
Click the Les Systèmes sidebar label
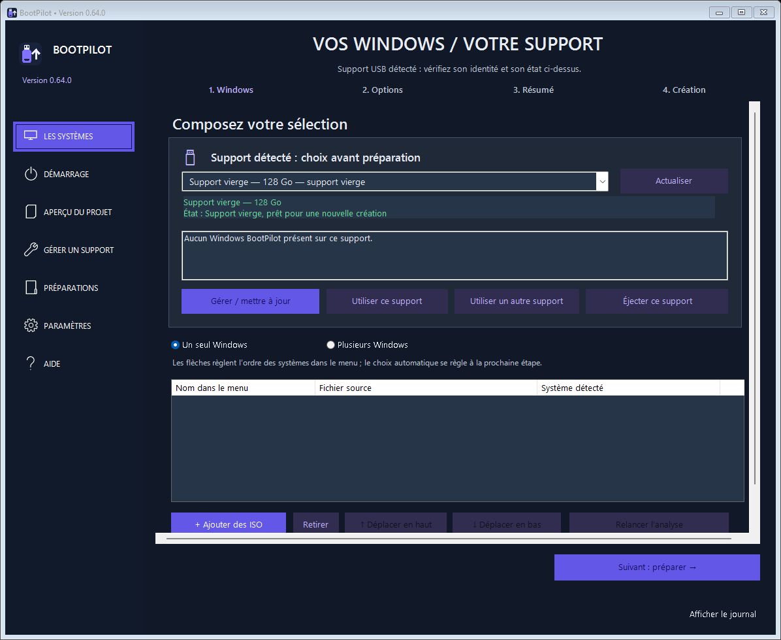coord(68,137)
